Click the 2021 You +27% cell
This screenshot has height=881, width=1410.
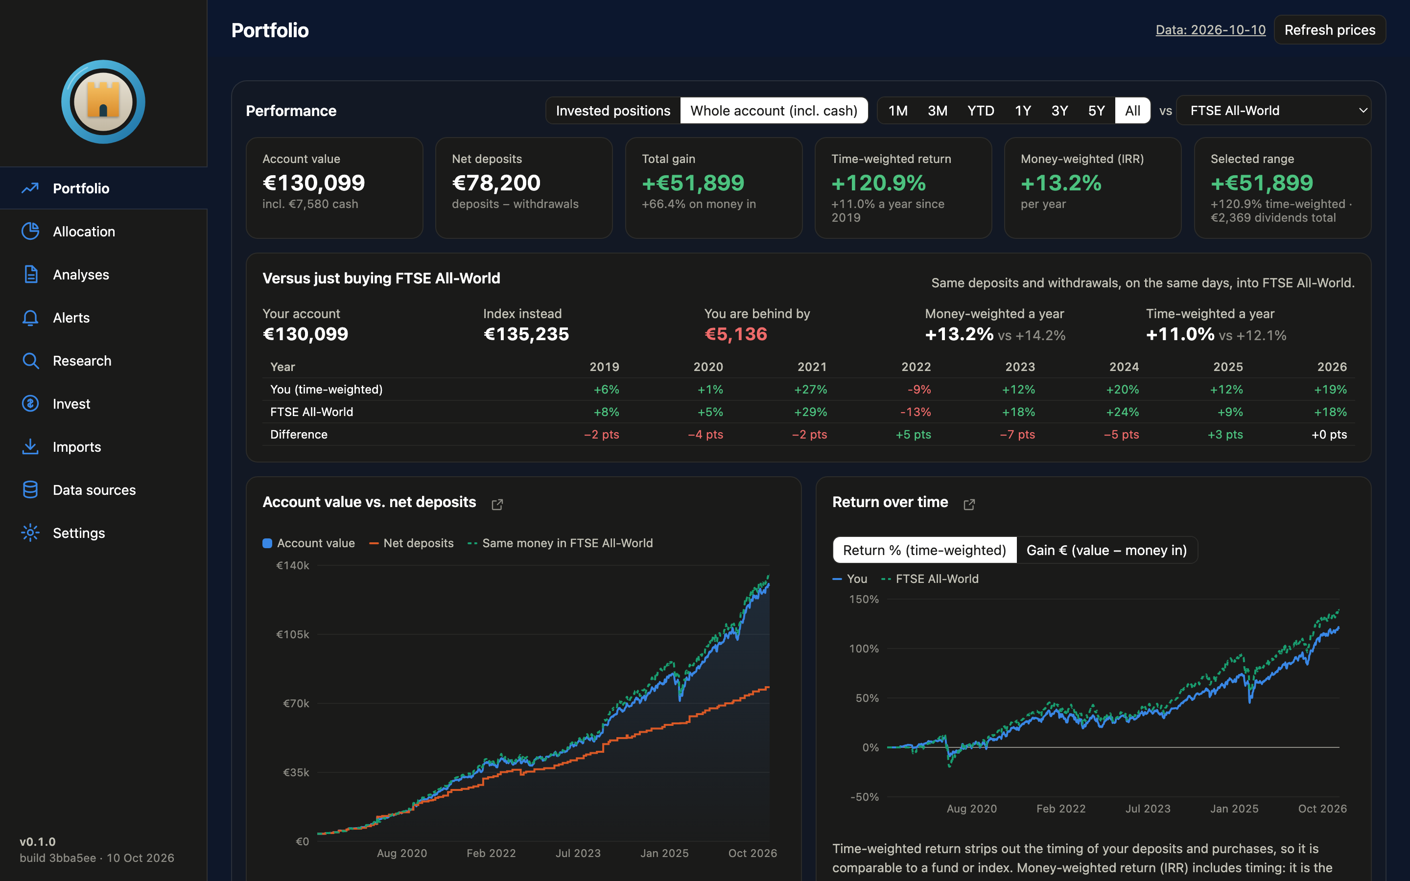[x=810, y=389]
